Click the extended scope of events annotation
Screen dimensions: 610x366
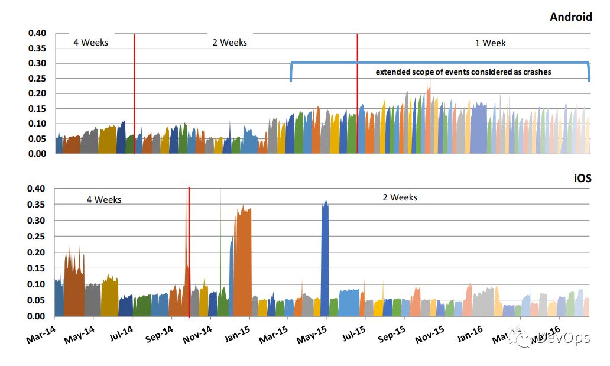pos(463,72)
